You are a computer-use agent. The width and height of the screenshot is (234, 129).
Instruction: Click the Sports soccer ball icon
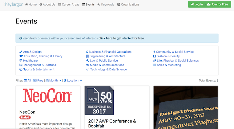[21, 69]
